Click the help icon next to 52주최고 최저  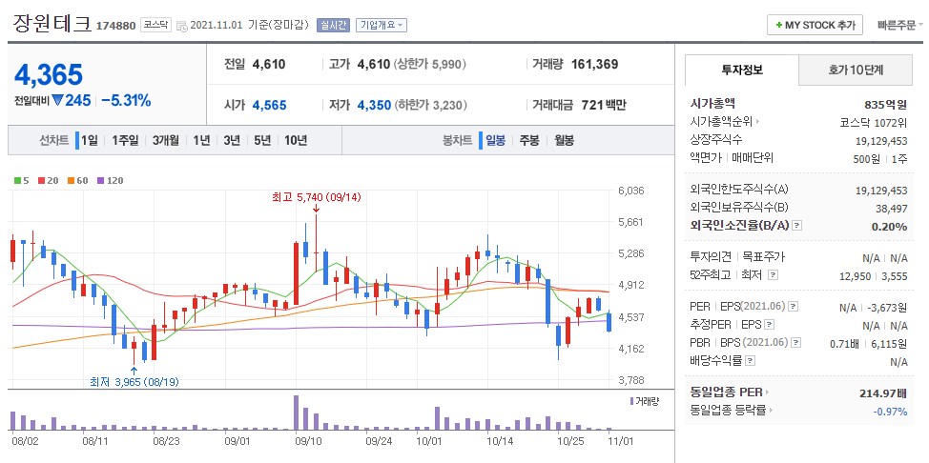point(773,275)
